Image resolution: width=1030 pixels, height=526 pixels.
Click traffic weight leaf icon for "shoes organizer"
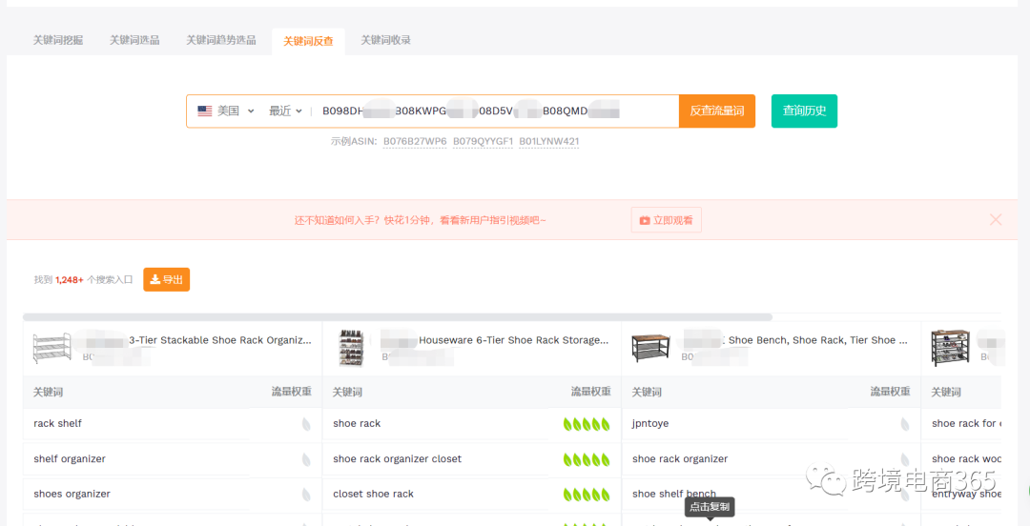click(306, 495)
